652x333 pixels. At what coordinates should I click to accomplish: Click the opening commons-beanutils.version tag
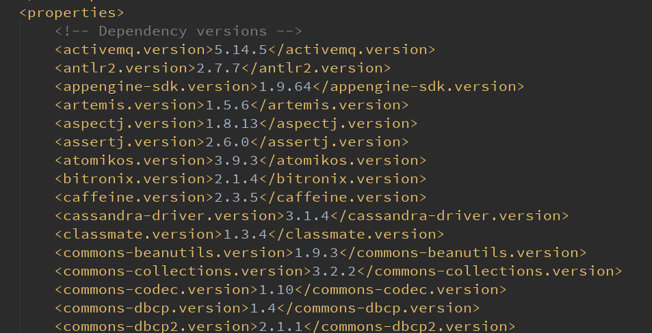click(x=174, y=252)
